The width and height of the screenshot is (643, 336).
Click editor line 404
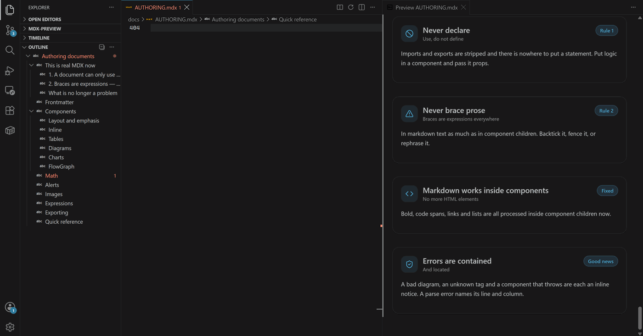266,28
